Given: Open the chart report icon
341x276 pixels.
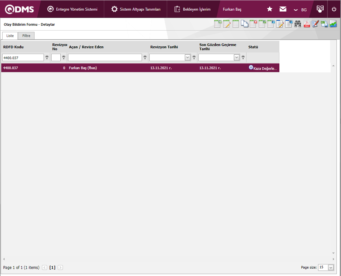Looking at the screenshot, I should tap(333, 24).
